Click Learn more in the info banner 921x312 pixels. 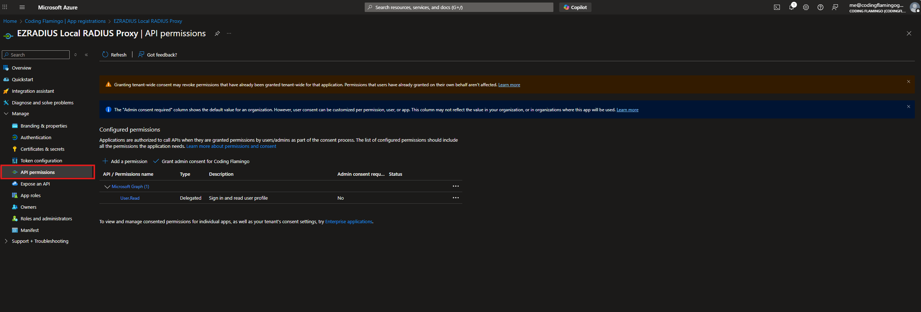(627, 110)
